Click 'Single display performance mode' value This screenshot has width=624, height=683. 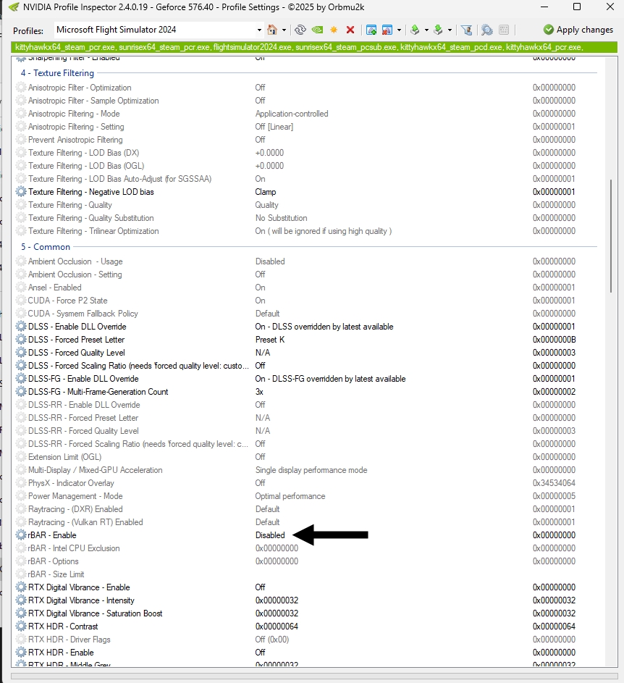311,470
